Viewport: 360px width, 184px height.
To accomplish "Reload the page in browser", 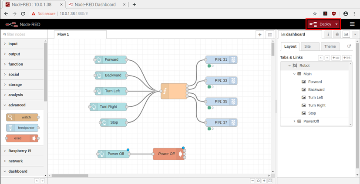I will pos(23,14).
